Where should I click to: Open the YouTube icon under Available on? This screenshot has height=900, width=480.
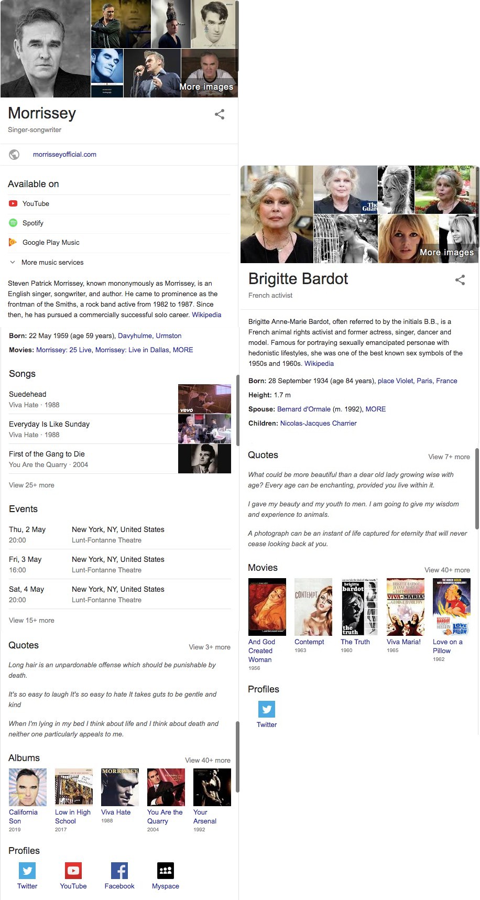(x=13, y=203)
